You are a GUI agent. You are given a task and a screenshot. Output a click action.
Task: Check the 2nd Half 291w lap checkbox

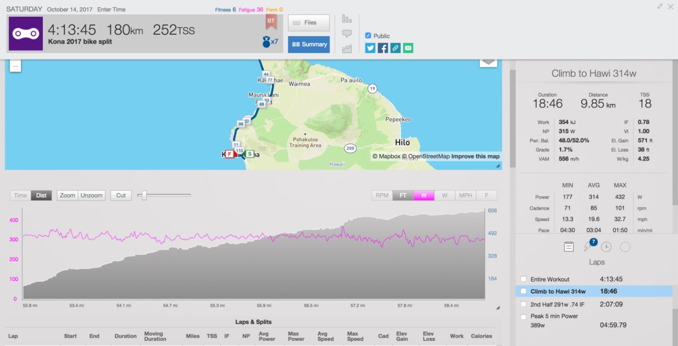click(x=523, y=304)
